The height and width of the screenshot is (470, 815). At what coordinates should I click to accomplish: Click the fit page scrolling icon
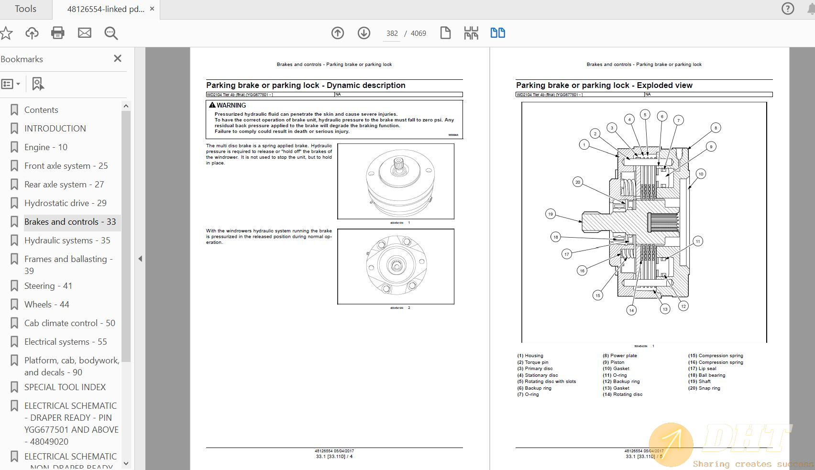coord(471,33)
